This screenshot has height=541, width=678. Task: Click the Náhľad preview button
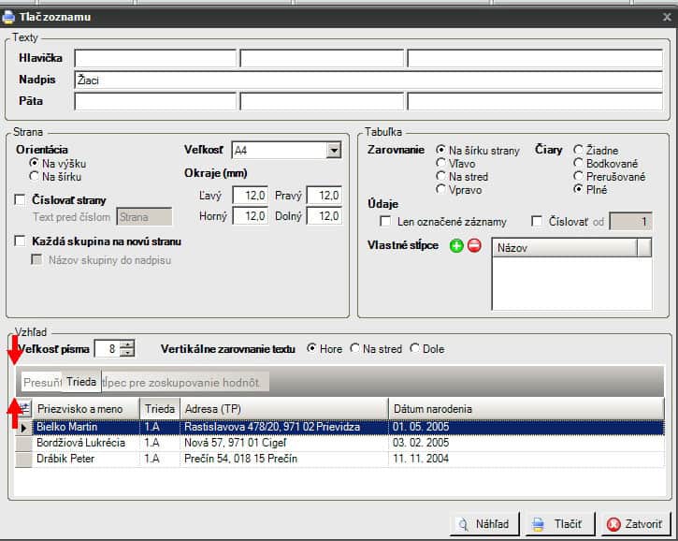[484, 524]
